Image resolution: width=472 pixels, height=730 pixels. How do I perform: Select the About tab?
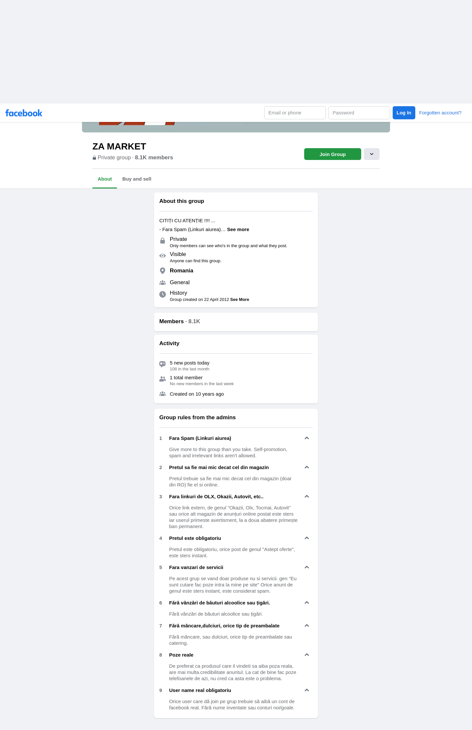click(x=105, y=179)
